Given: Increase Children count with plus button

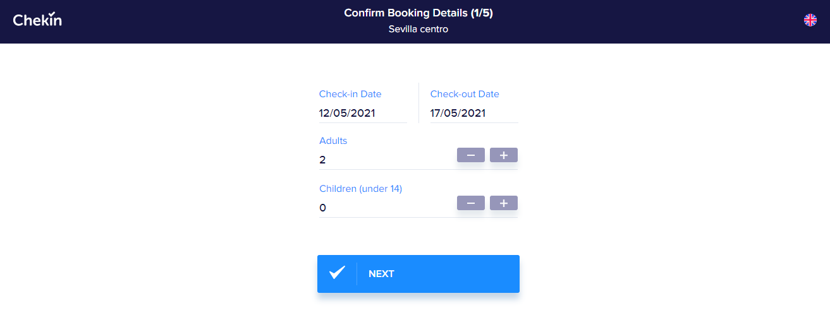Looking at the screenshot, I should (504, 203).
